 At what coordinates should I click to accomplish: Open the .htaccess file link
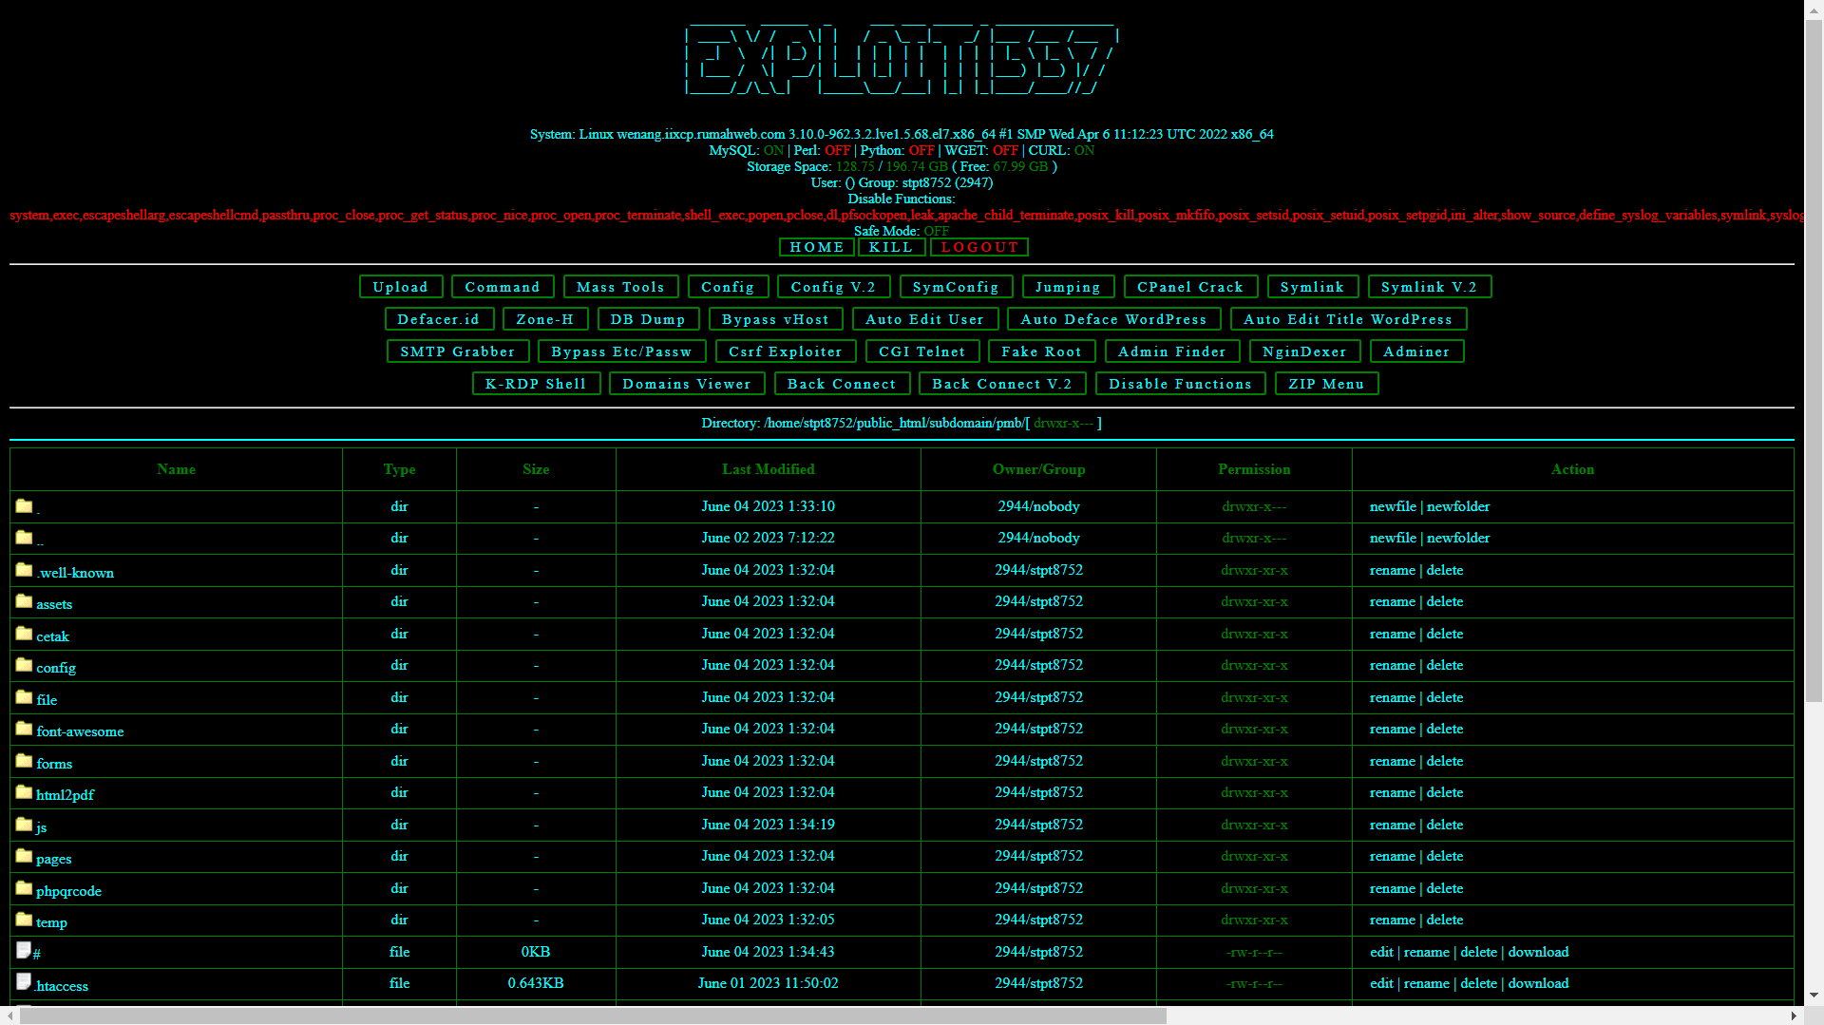pyautogui.click(x=62, y=986)
